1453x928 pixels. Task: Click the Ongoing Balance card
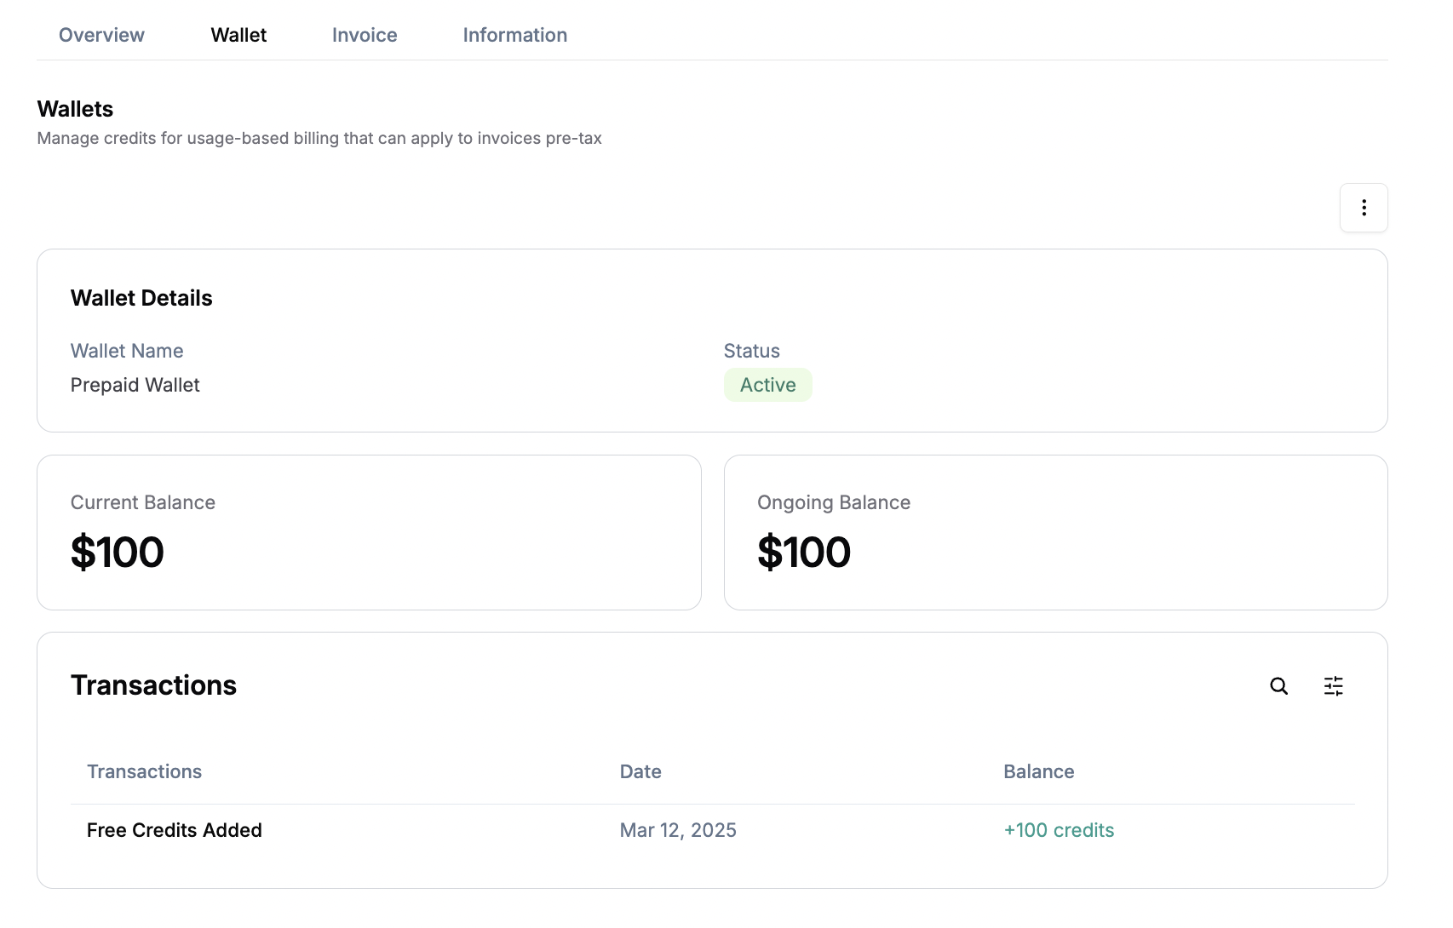click(1056, 533)
